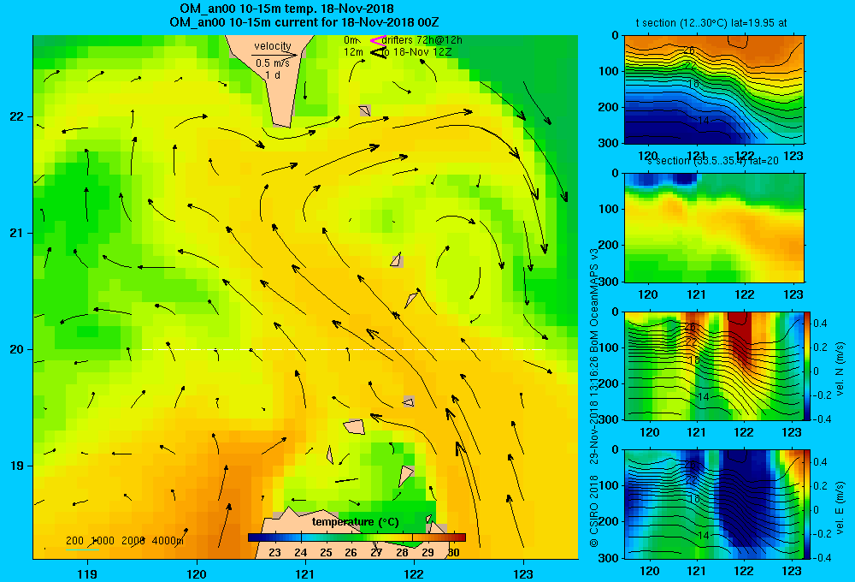Click longitude 119 label on main map axis
The width and height of the screenshot is (855, 582).
87,573
